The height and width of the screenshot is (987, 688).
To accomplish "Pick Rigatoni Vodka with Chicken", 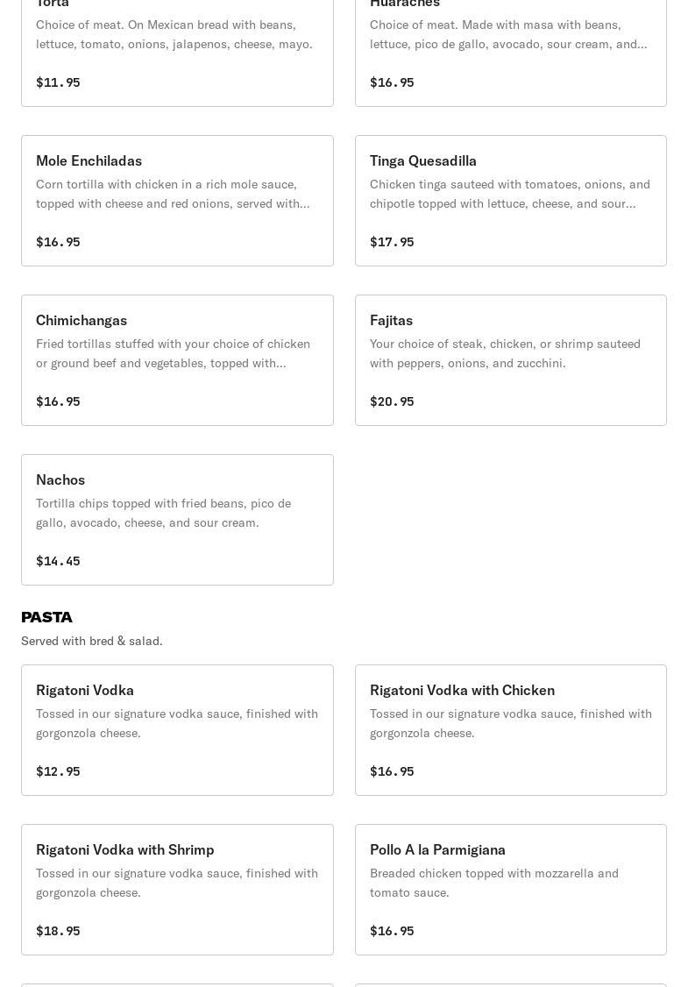I will click(x=462, y=691).
